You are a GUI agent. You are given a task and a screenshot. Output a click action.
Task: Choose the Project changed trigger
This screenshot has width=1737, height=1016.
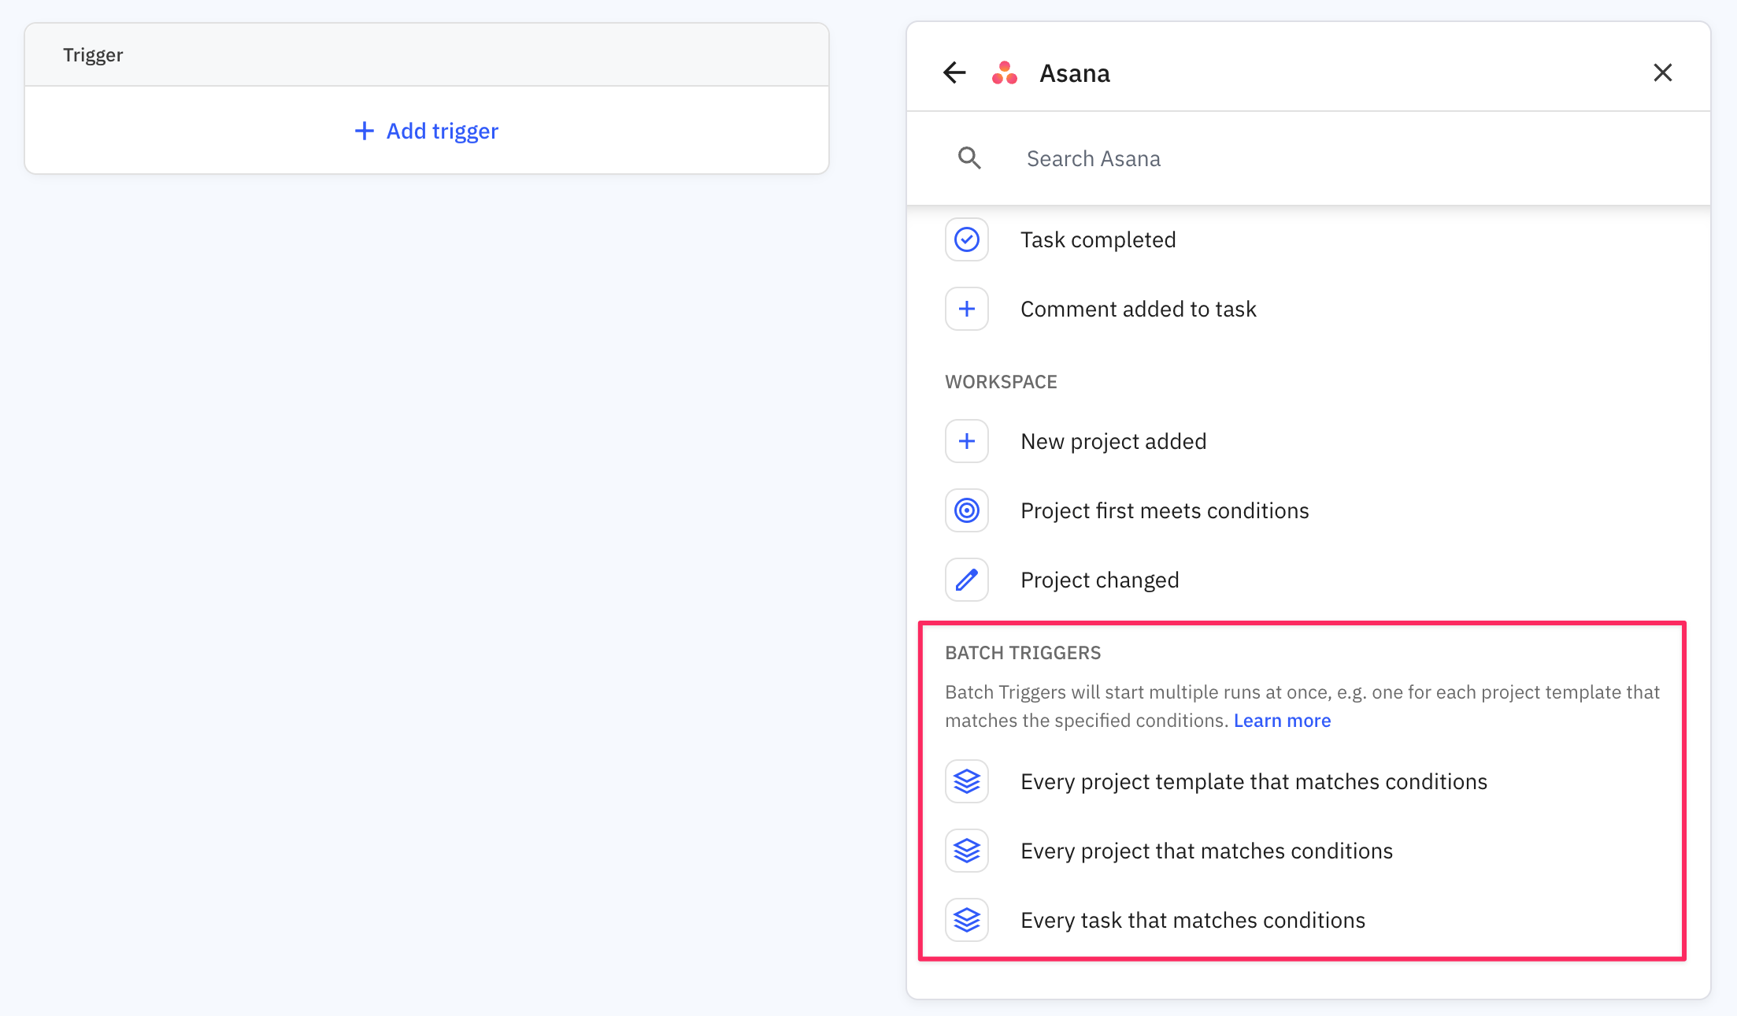(x=1099, y=579)
